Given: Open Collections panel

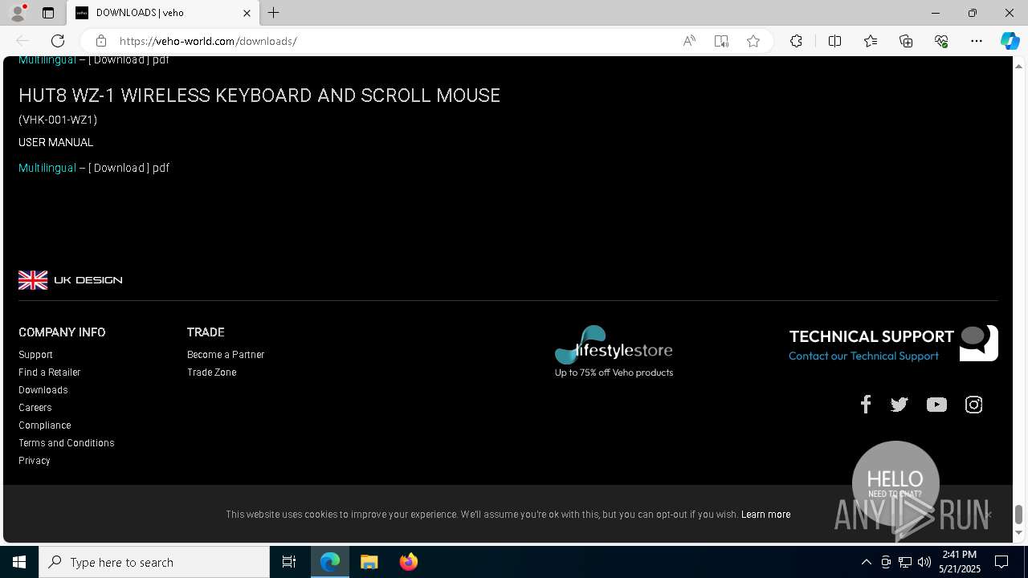Looking at the screenshot, I should [906, 41].
